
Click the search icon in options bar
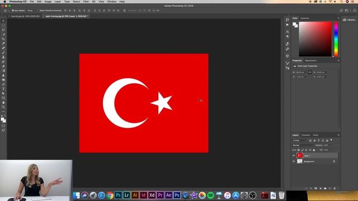click(341, 11)
